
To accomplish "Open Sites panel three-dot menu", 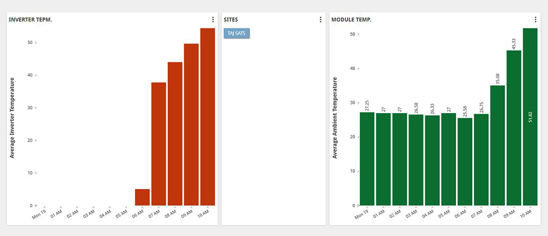I will point(321,20).
